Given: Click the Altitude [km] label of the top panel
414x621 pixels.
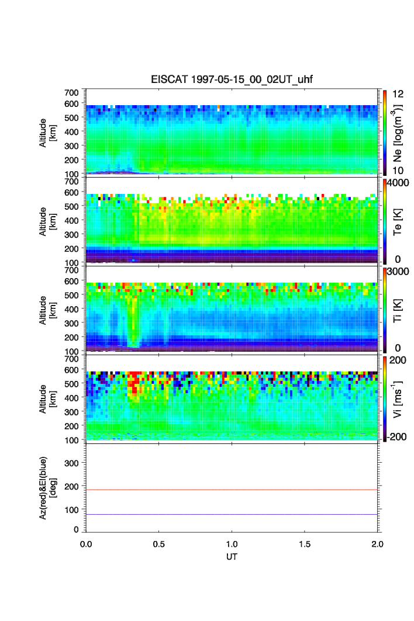Looking at the screenshot, I should coord(47,133).
